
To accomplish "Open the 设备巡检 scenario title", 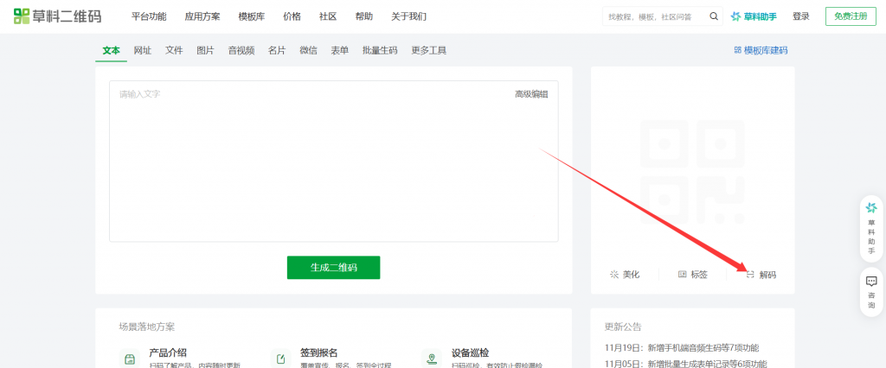I will [470, 352].
